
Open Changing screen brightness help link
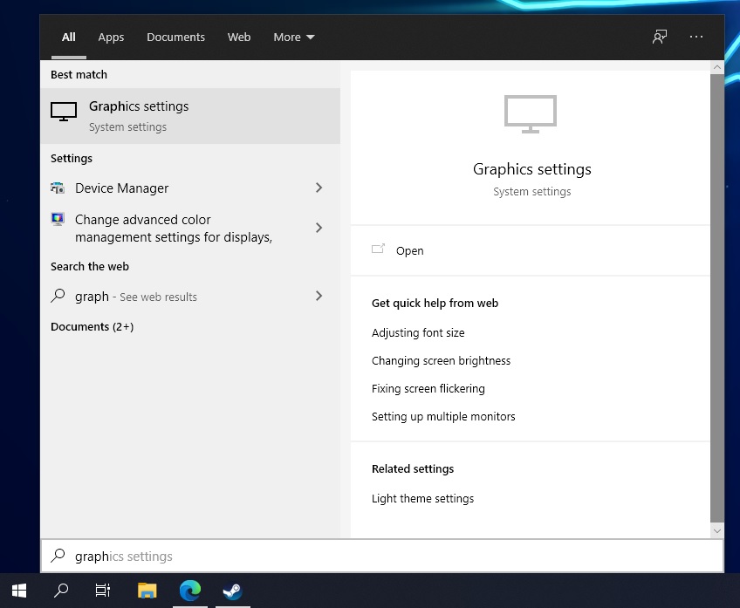click(x=442, y=360)
